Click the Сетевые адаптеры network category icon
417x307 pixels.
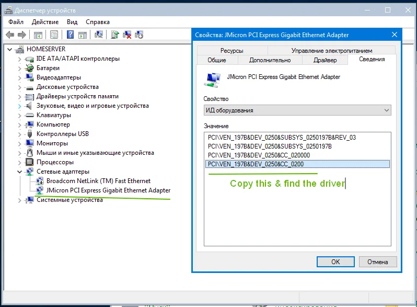[x=29, y=172]
